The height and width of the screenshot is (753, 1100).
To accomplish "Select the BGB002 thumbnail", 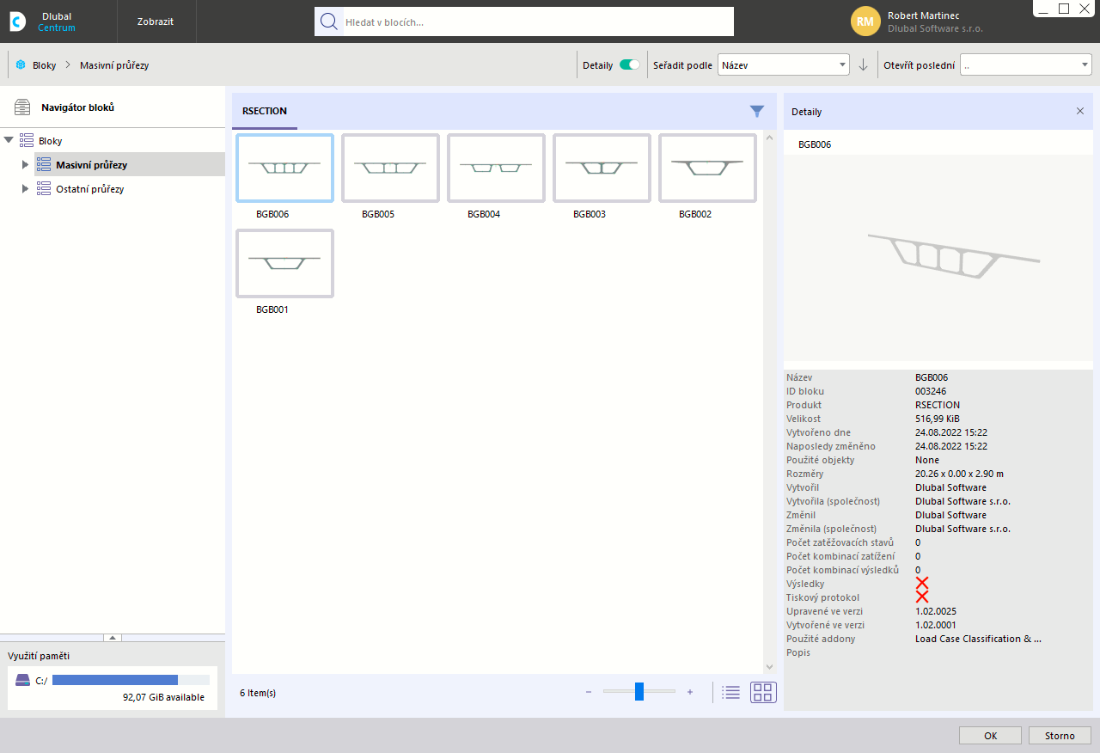I will click(707, 168).
